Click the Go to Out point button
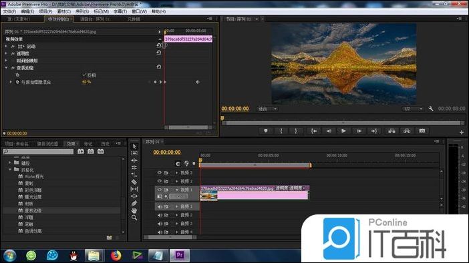This screenshot has width=469, height=263. click(x=374, y=131)
